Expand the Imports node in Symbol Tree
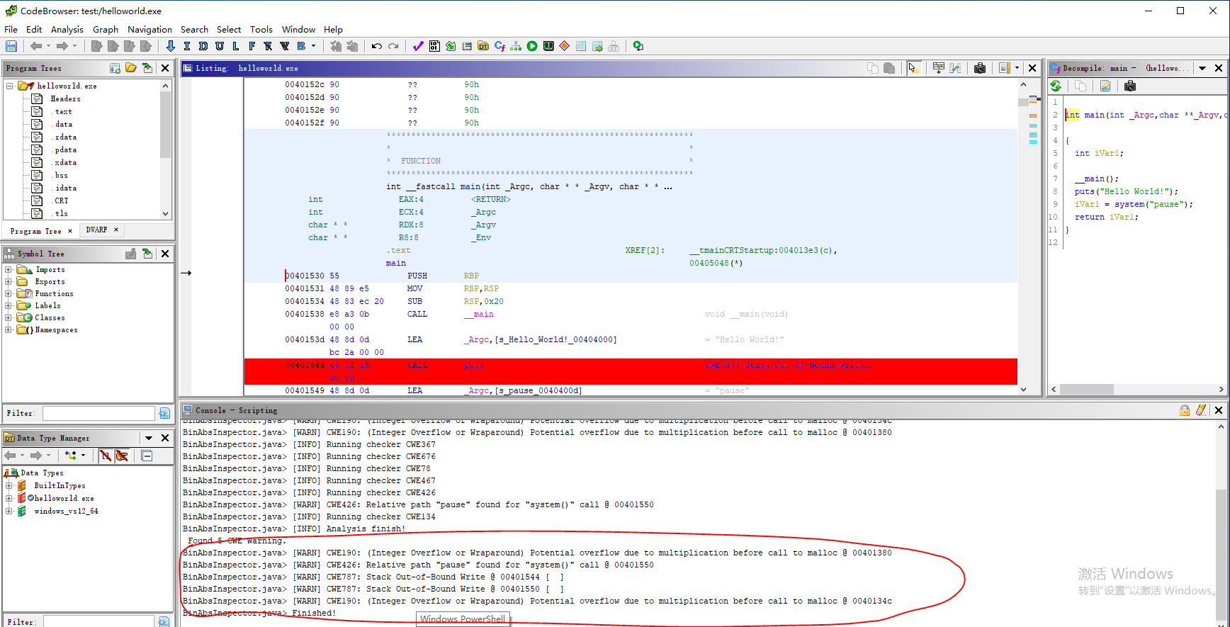 point(9,270)
